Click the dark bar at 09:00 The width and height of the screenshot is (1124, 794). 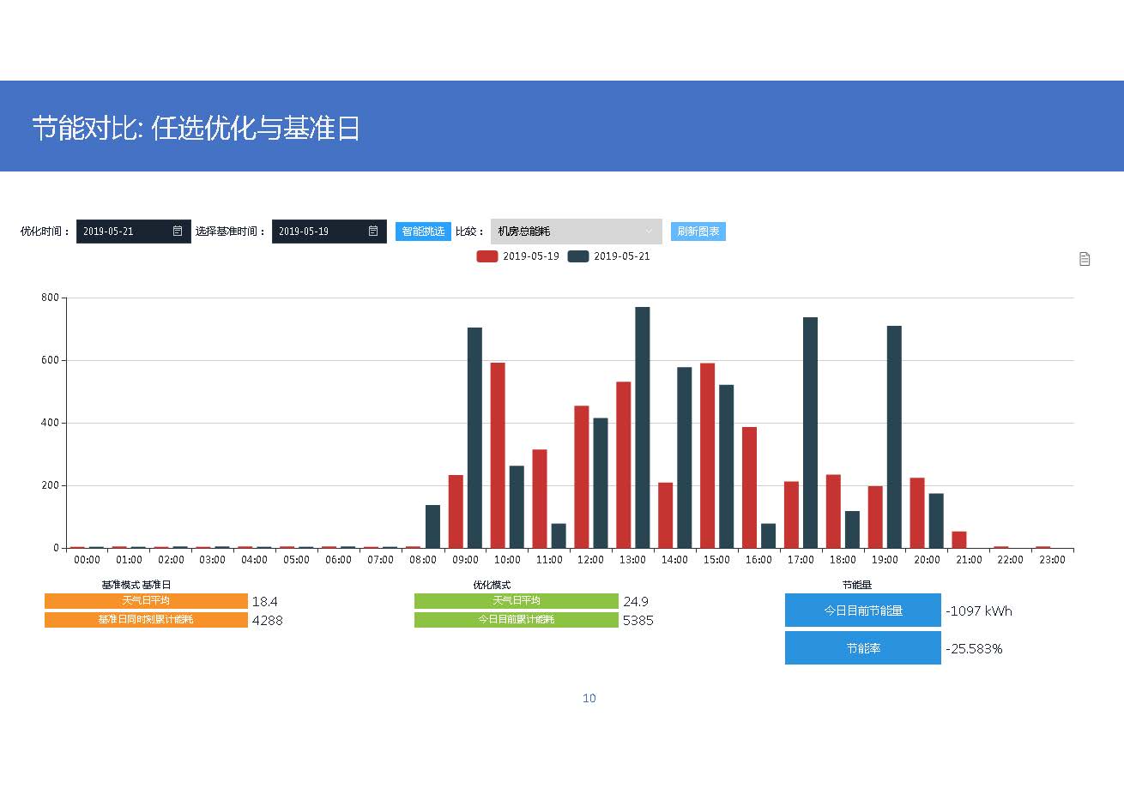(474, 438)
